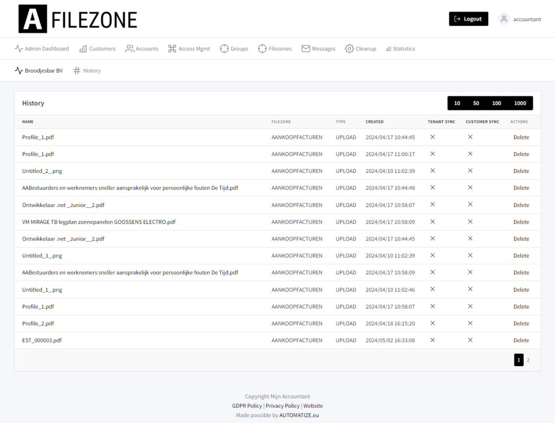Click the Customers building icon
This screenshot has width=555, height=423.
pyautogui.click(x=83, y=48)
